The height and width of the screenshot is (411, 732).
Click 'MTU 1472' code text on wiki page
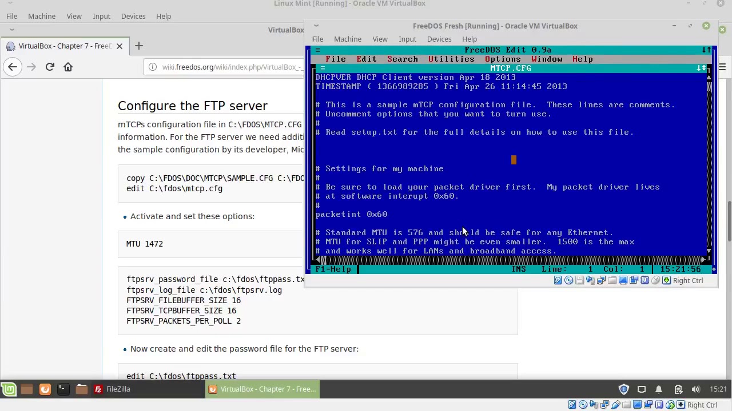pyautogui.click(x=145, y=244)
